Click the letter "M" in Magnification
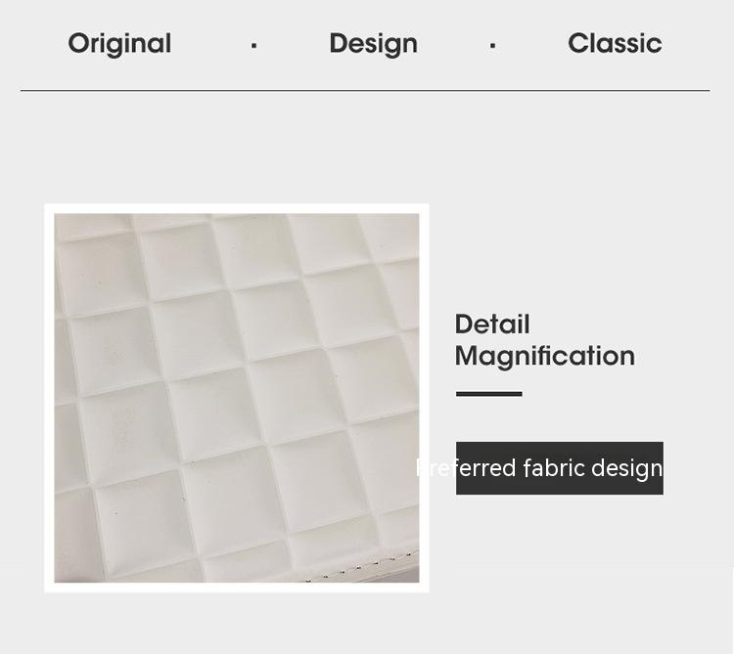Image resolution: width=734 pixels, height=654 pixels. pos(468,356)
